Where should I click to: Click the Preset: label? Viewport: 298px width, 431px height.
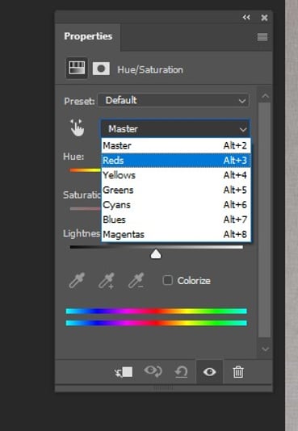[79, 101]
